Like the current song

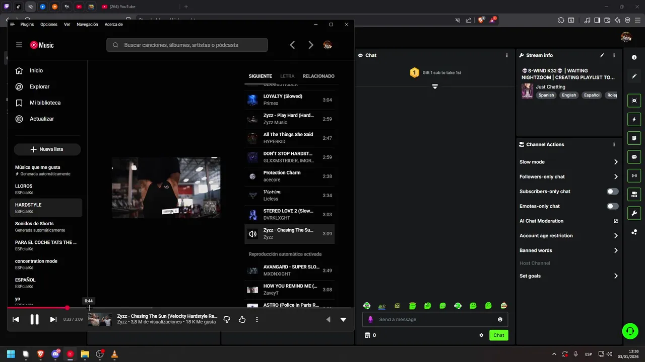(x=242, y=319)
